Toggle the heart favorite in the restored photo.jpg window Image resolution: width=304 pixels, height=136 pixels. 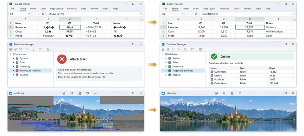tap(240, 93)
